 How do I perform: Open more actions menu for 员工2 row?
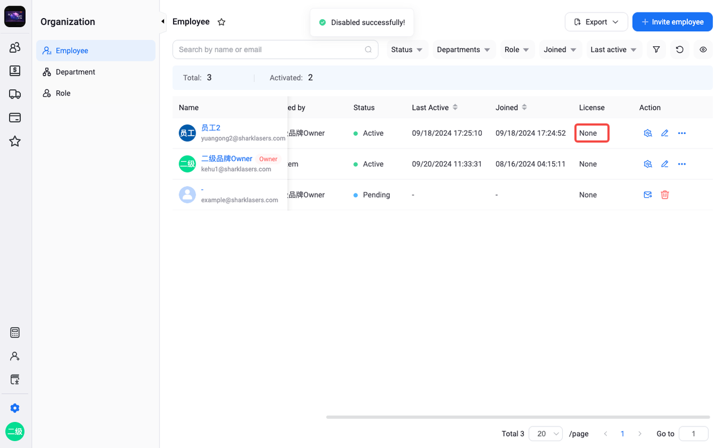point(682,133)
